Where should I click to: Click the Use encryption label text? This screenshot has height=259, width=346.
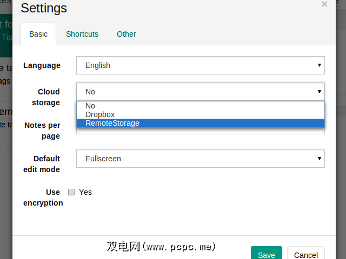(x=43, y=197)
